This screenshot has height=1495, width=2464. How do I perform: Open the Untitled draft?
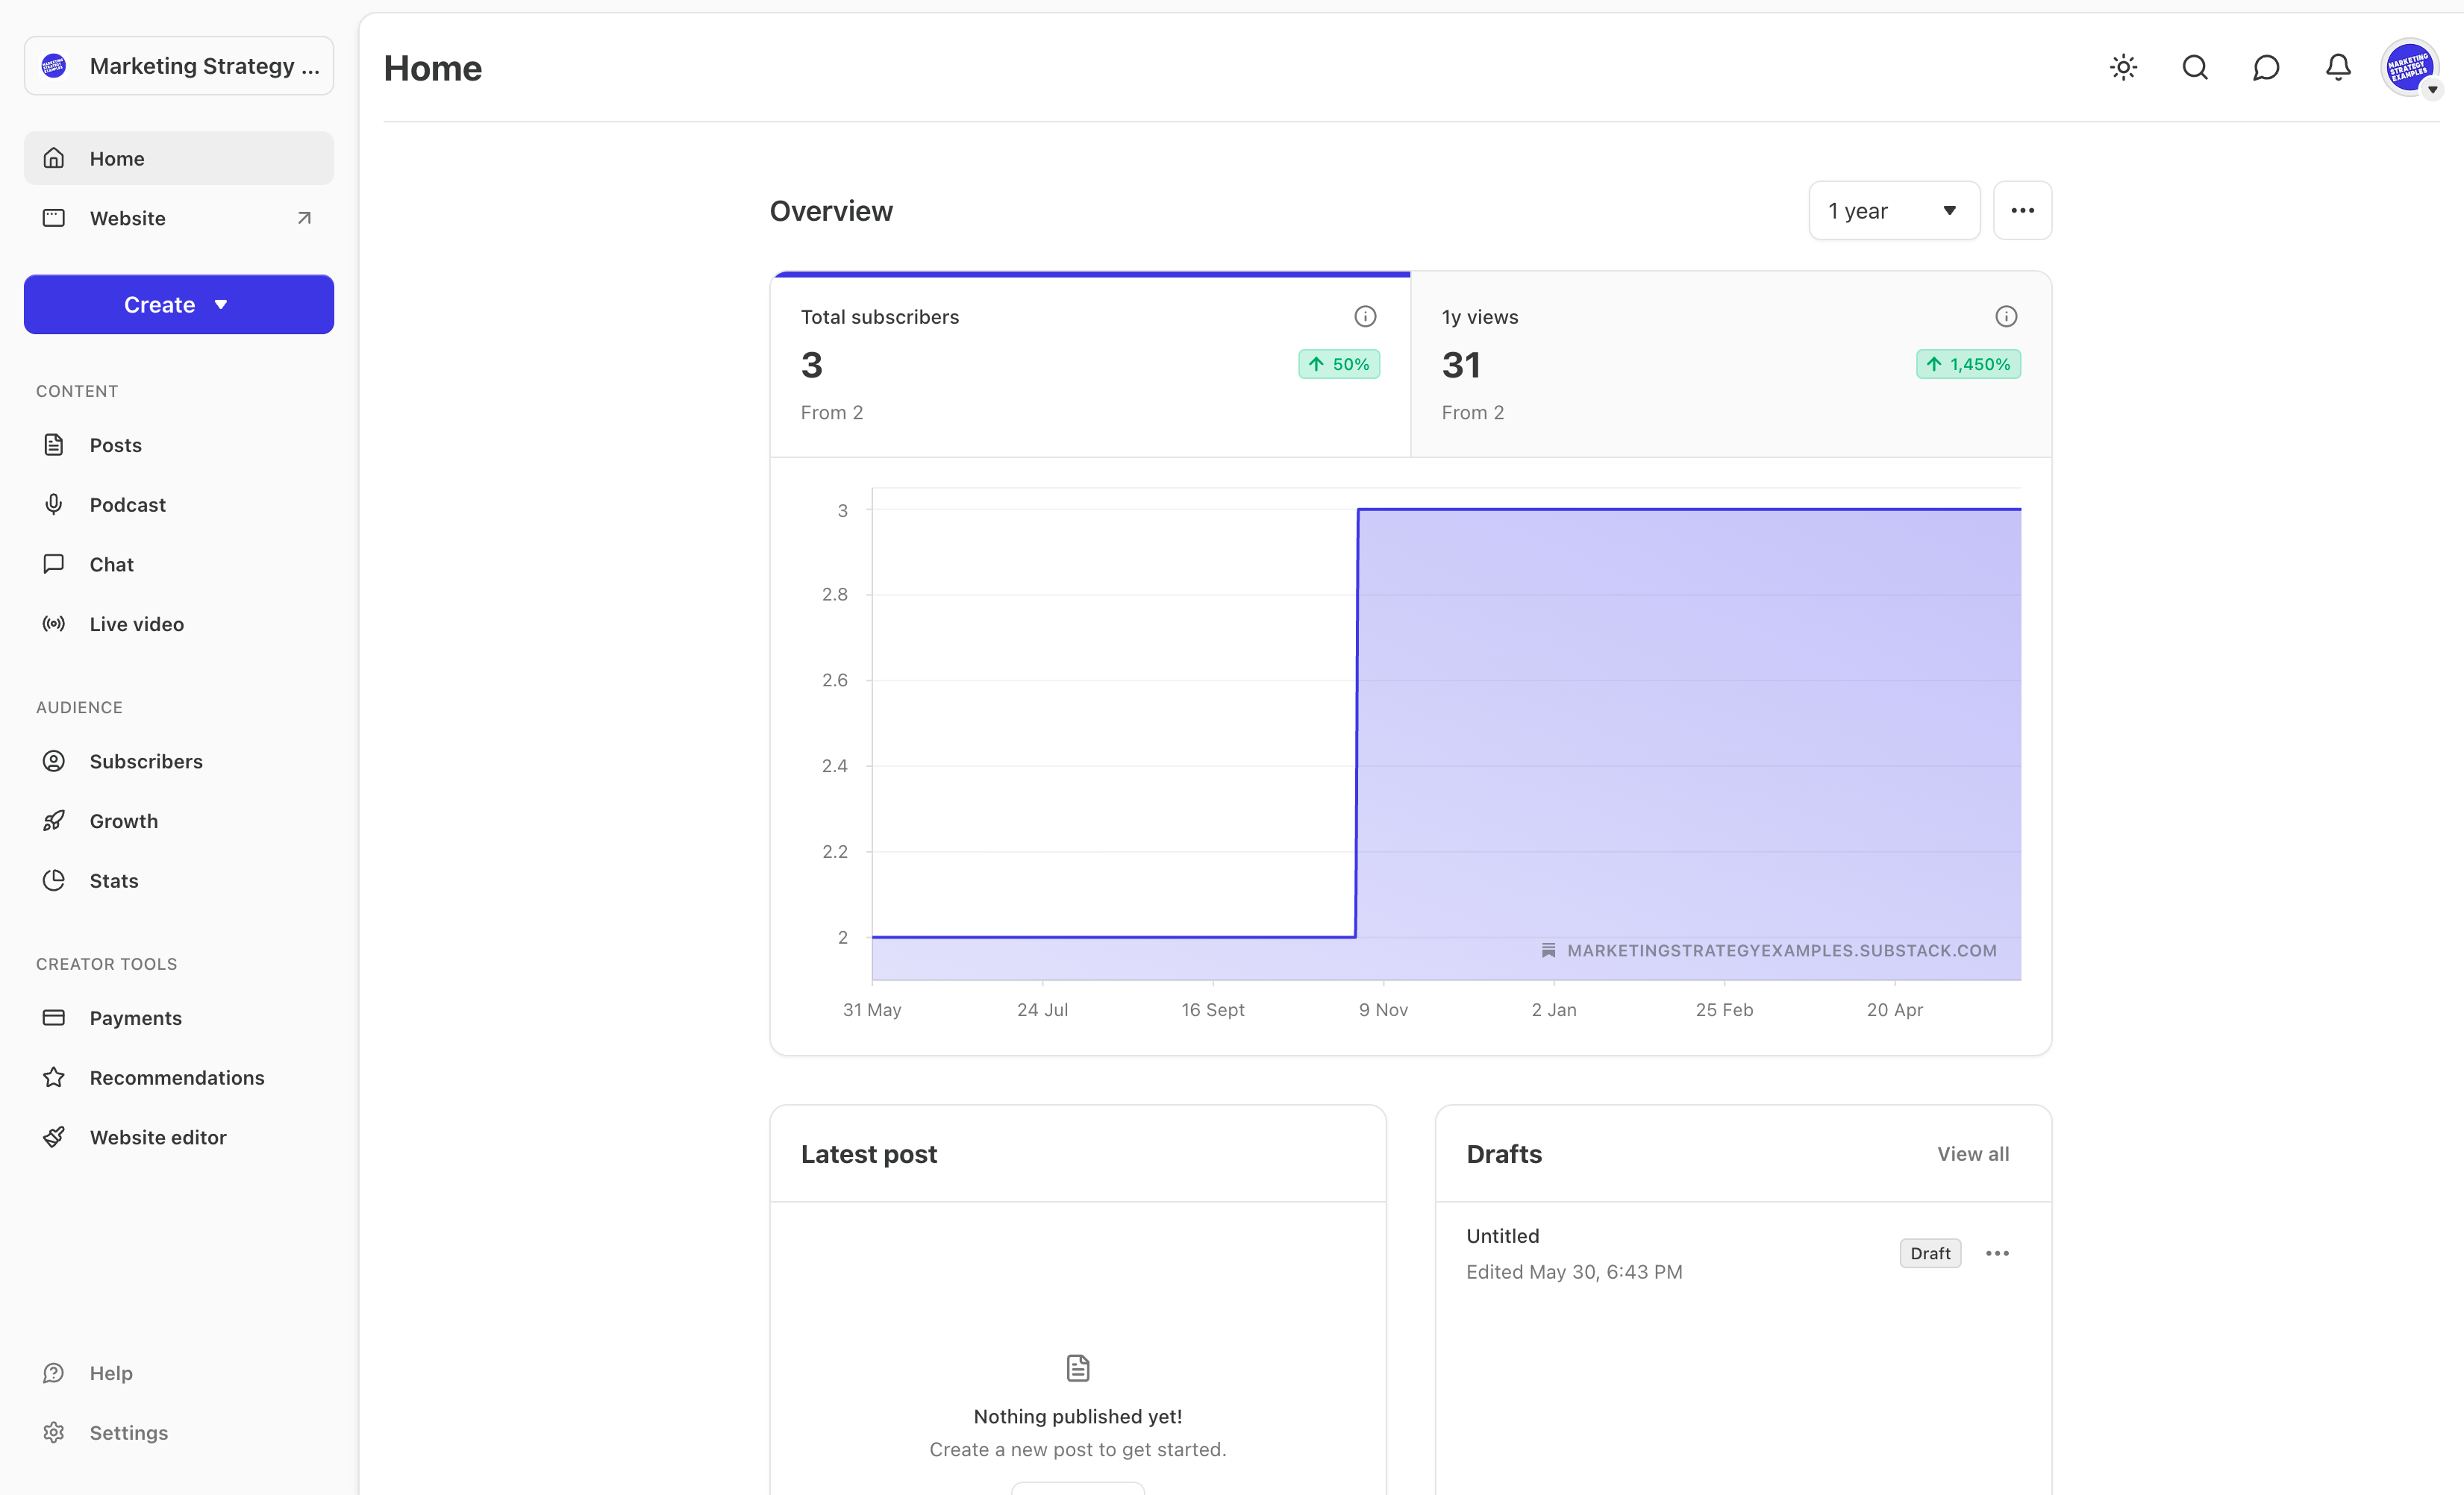1502,1236
